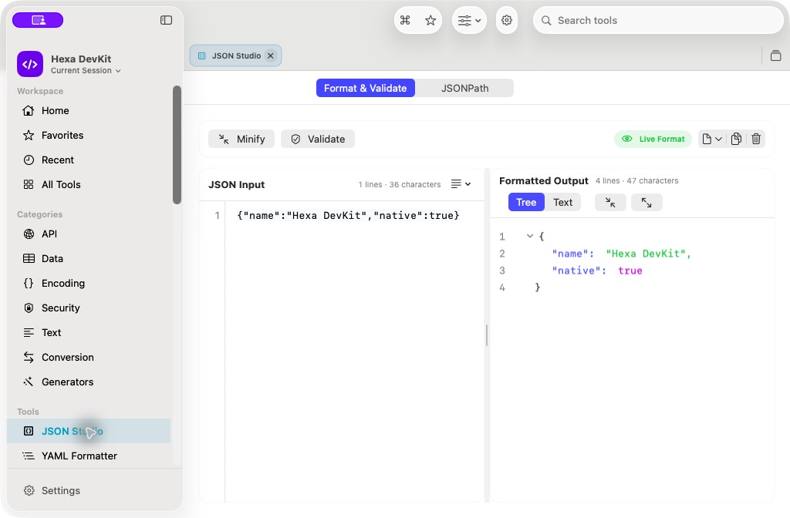Click the JSON input text line
The image size is (790, 518).
pyautogui.click(x=348, y=216)
